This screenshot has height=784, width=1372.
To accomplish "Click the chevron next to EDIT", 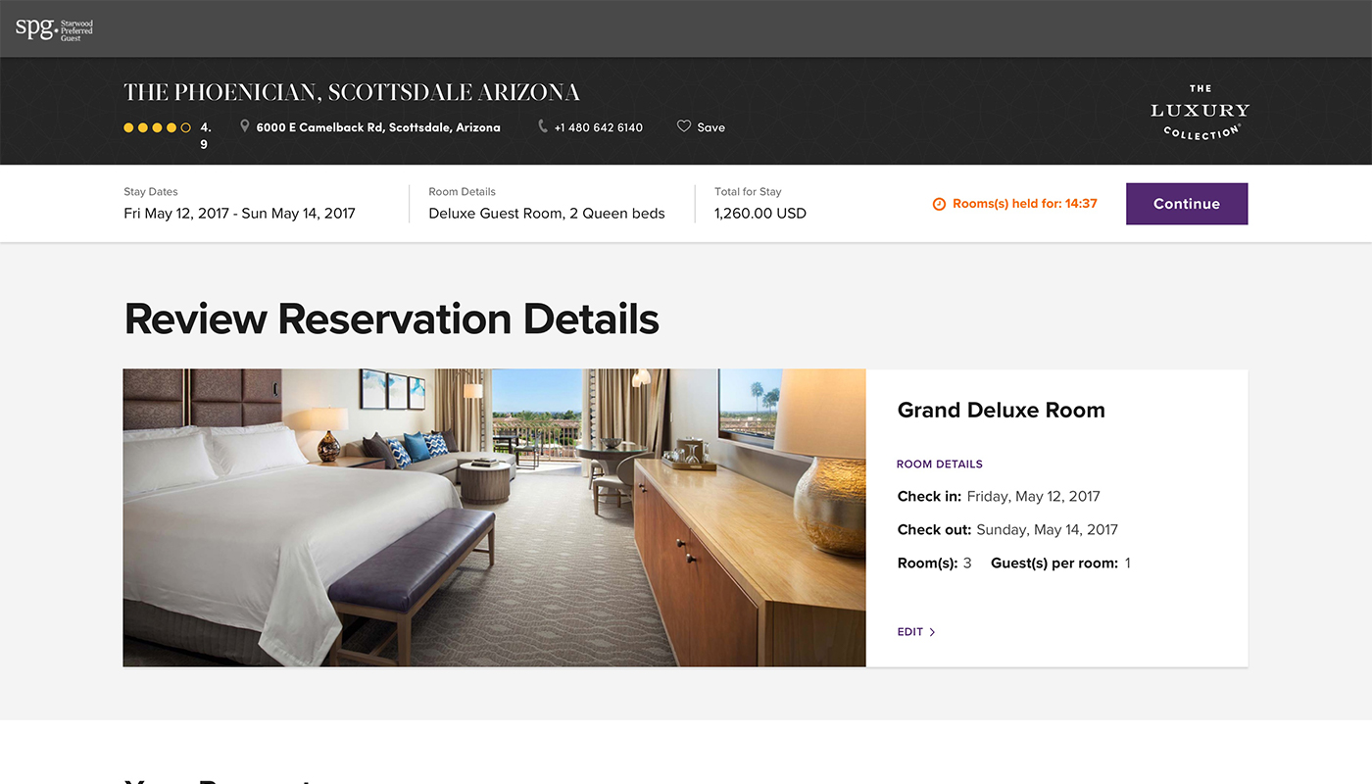I will coord(932,632).
